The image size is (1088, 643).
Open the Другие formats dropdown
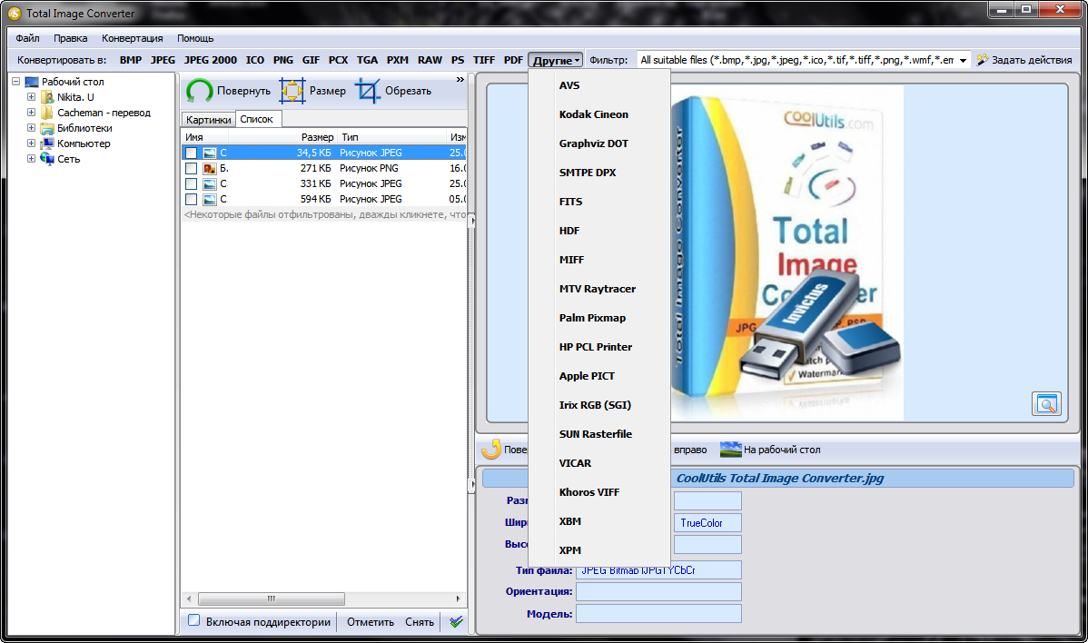pos(555,60)
